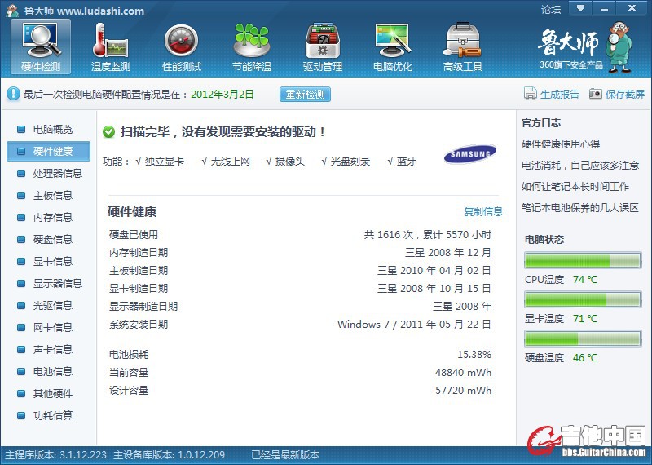Click the 复制信息 copy info link
This screenshot has height=465, width=652.
pyautogui.click(x=483, y=211)
